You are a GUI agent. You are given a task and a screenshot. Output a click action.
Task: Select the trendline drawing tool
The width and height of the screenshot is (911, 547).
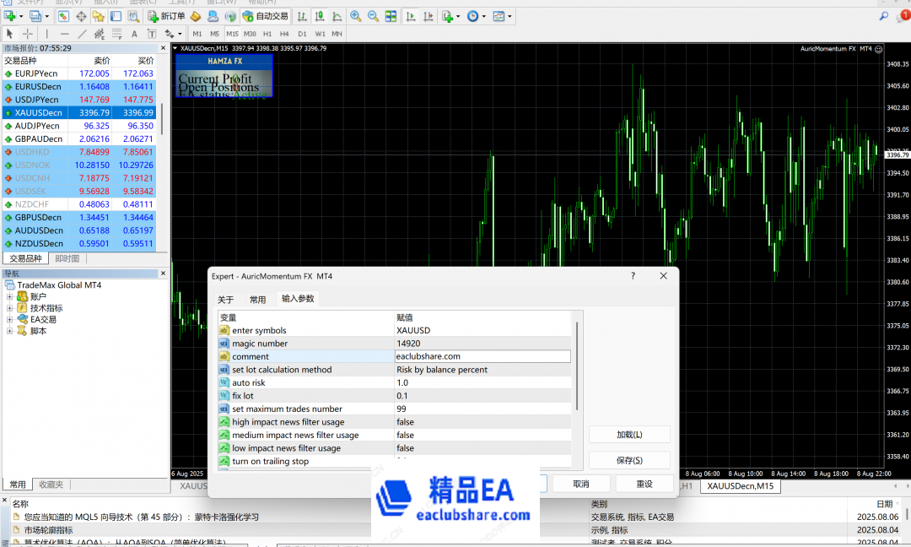point(82,34)
